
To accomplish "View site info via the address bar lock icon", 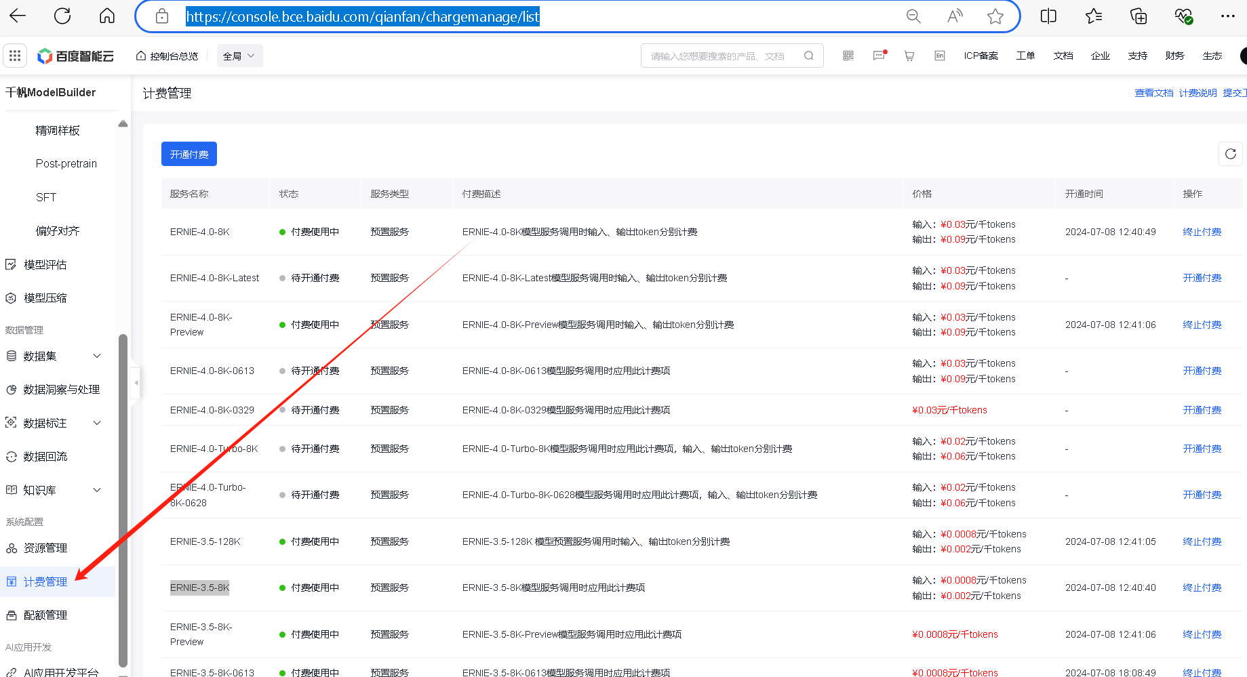I will pos(162,16).
